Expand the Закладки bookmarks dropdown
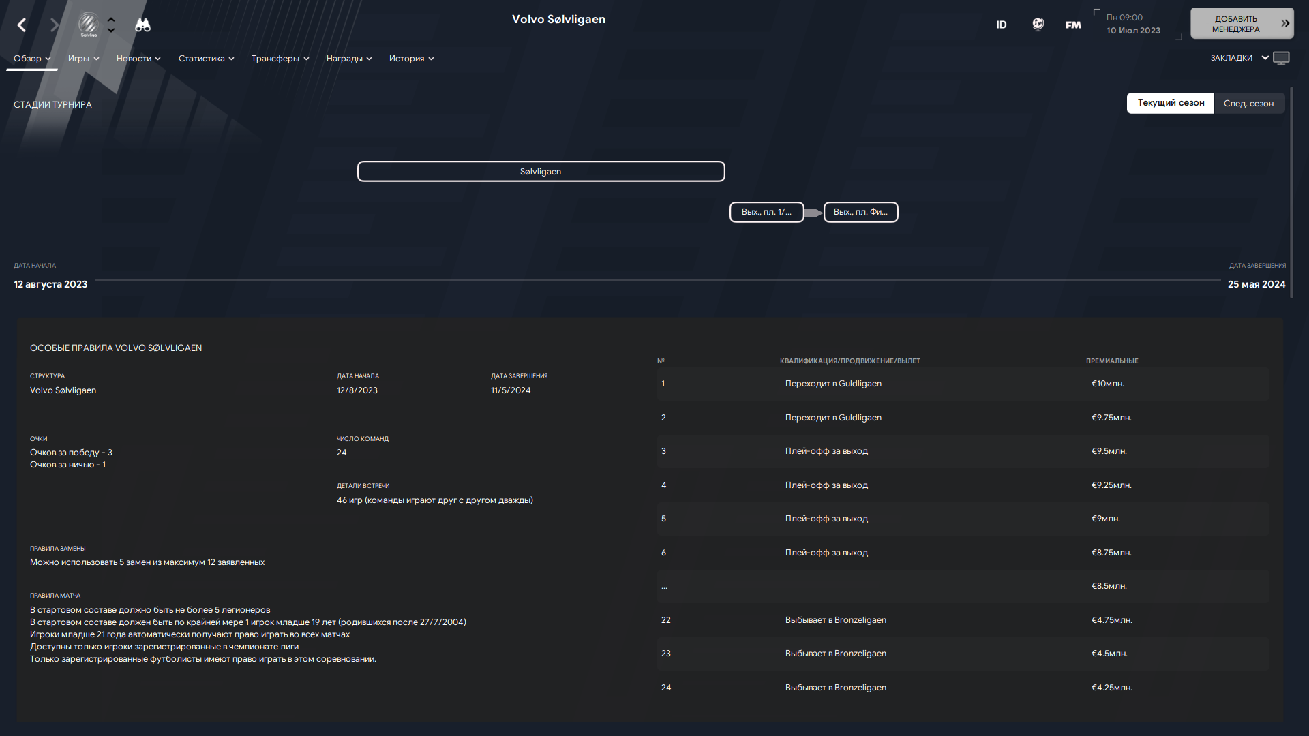The height and width of the screenshot is (736, 1309). point(1239,58)
